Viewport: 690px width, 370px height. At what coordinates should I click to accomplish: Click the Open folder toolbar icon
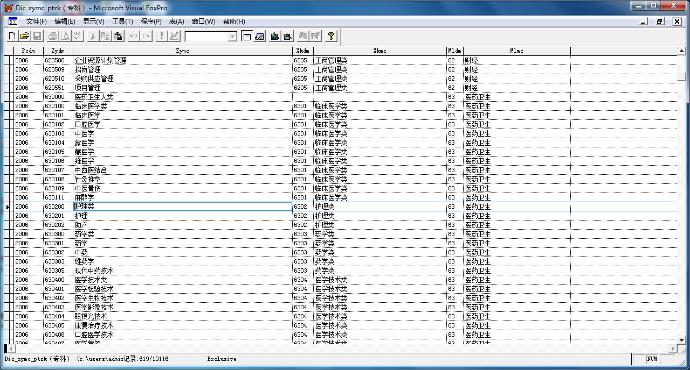coord(24,36)
